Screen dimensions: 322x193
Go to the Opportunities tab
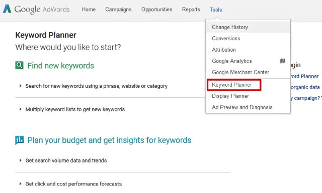156,10
